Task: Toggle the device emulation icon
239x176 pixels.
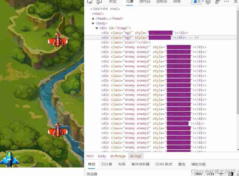Action: (99, 2)
